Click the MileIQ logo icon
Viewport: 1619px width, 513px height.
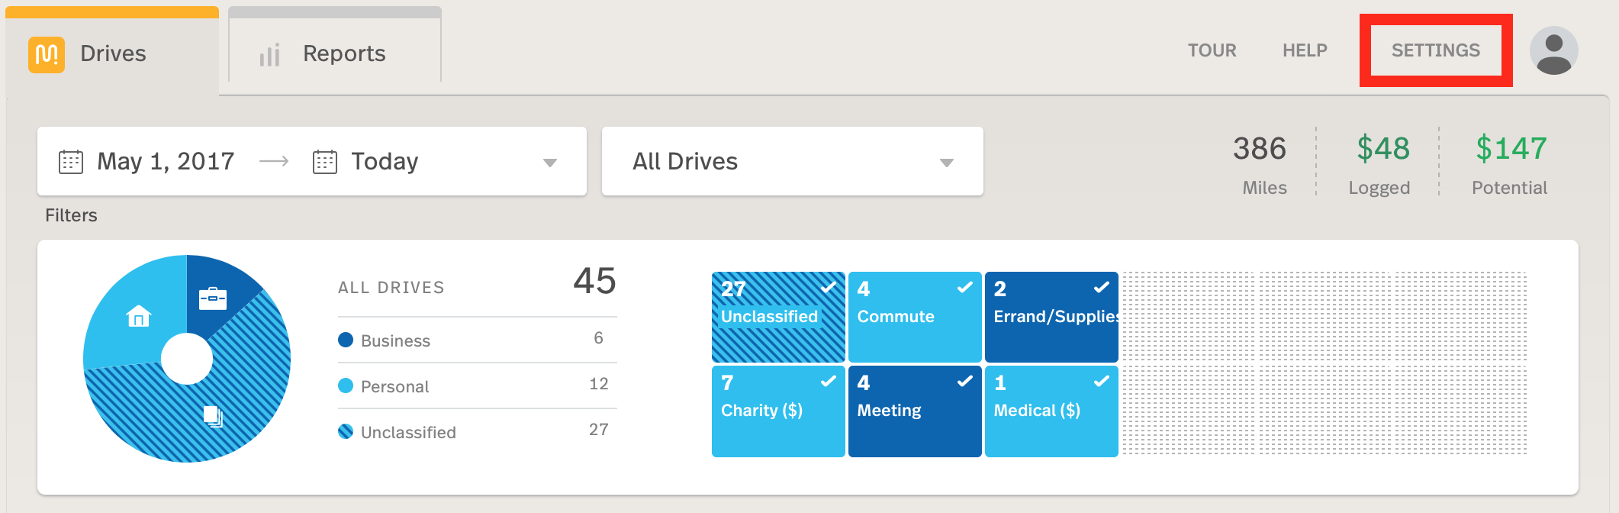pyautogui.click(x=47, y=54)
